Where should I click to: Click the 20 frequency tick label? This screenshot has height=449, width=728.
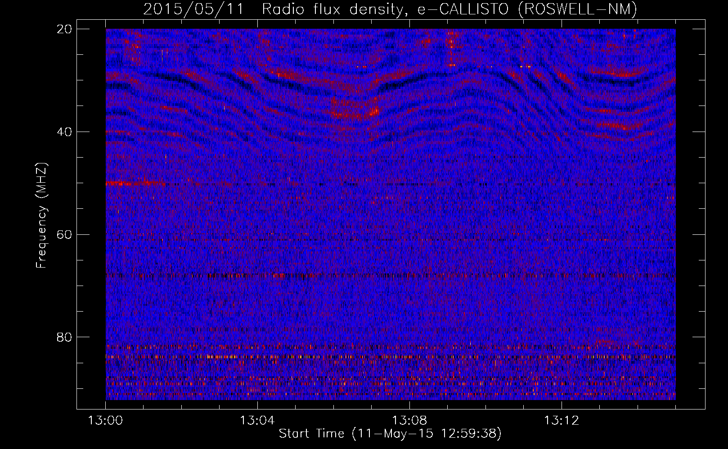(64, 29)
